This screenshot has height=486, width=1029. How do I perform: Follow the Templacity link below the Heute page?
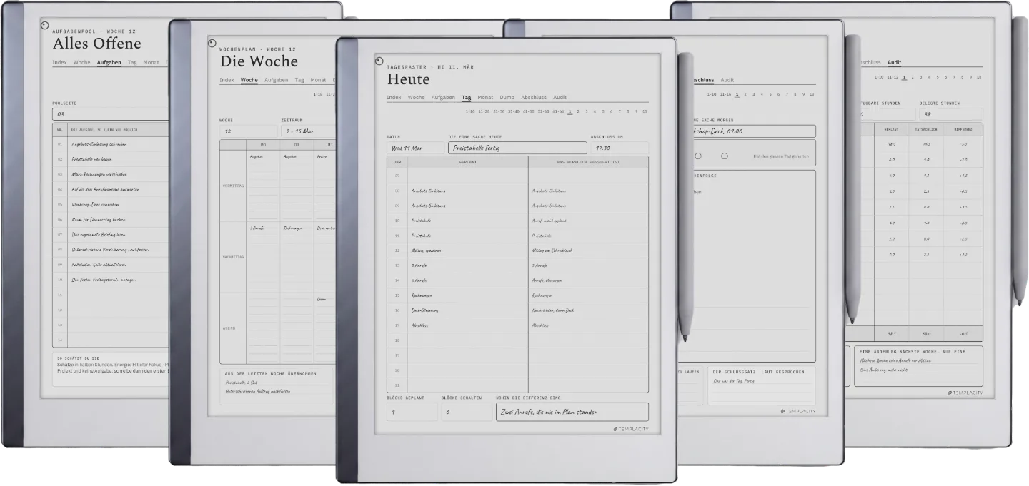(x=631, y=429)
